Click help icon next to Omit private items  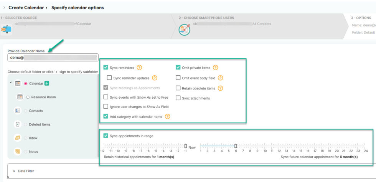coord(215,68)
